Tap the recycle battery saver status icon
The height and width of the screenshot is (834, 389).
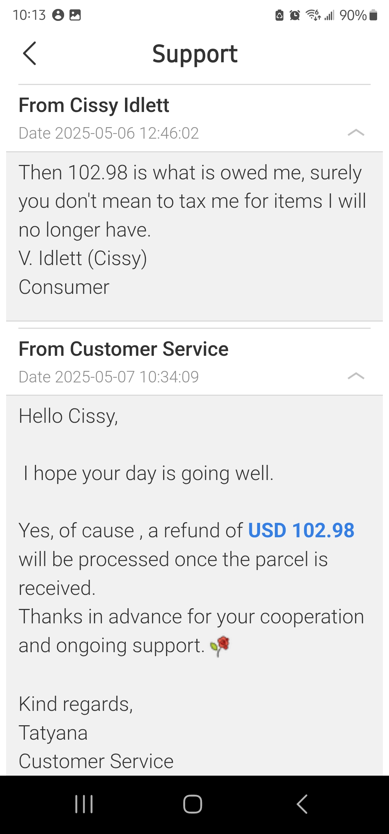point(280,15)
